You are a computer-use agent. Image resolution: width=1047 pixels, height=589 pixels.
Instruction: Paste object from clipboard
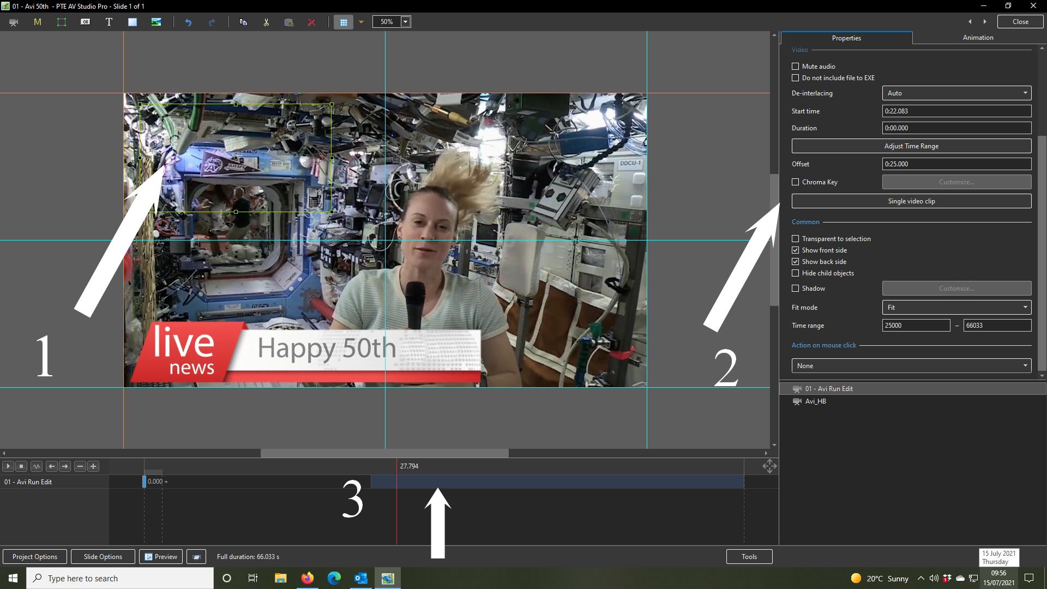tap(289, 22)
